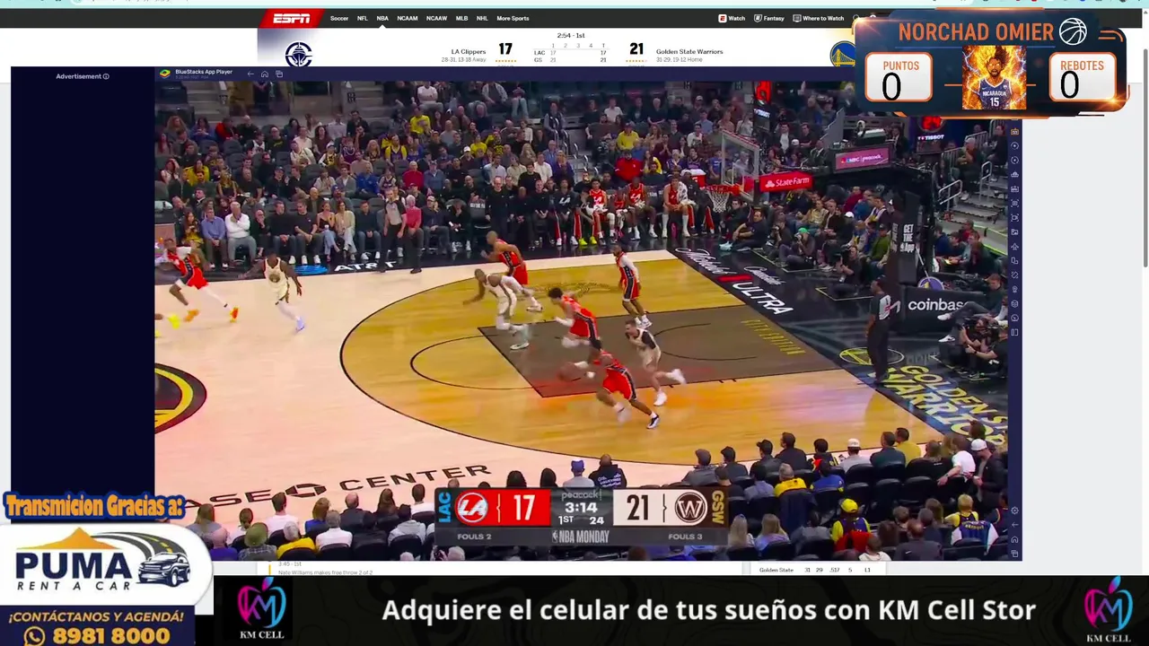The height and width of the screenshot is (646, 1149).
Task: Click Warriors score 21 in ESPN header
Action: tap(636, 49)
